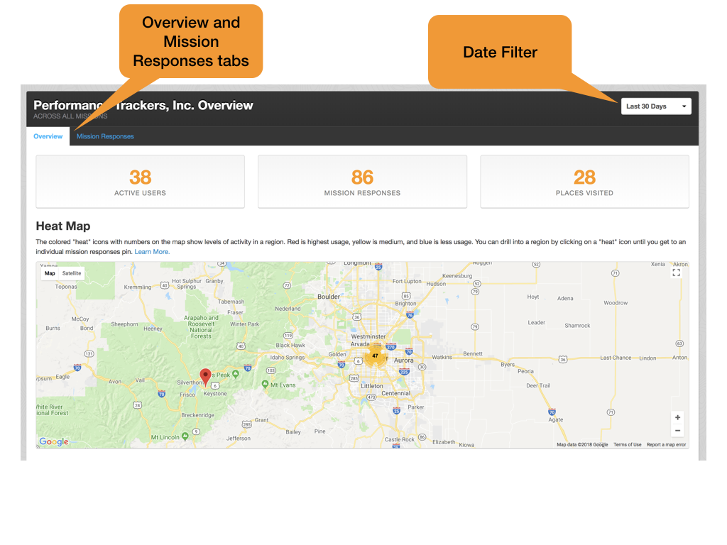Click the Deer Trail label on map
This screenshot has width=727, height=545.
click(x=538, y=385)
